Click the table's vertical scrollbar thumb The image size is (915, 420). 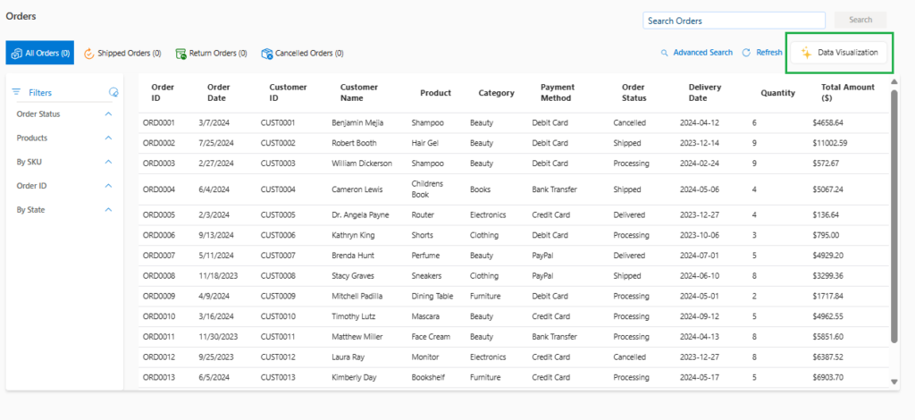[x=894, y=214]
